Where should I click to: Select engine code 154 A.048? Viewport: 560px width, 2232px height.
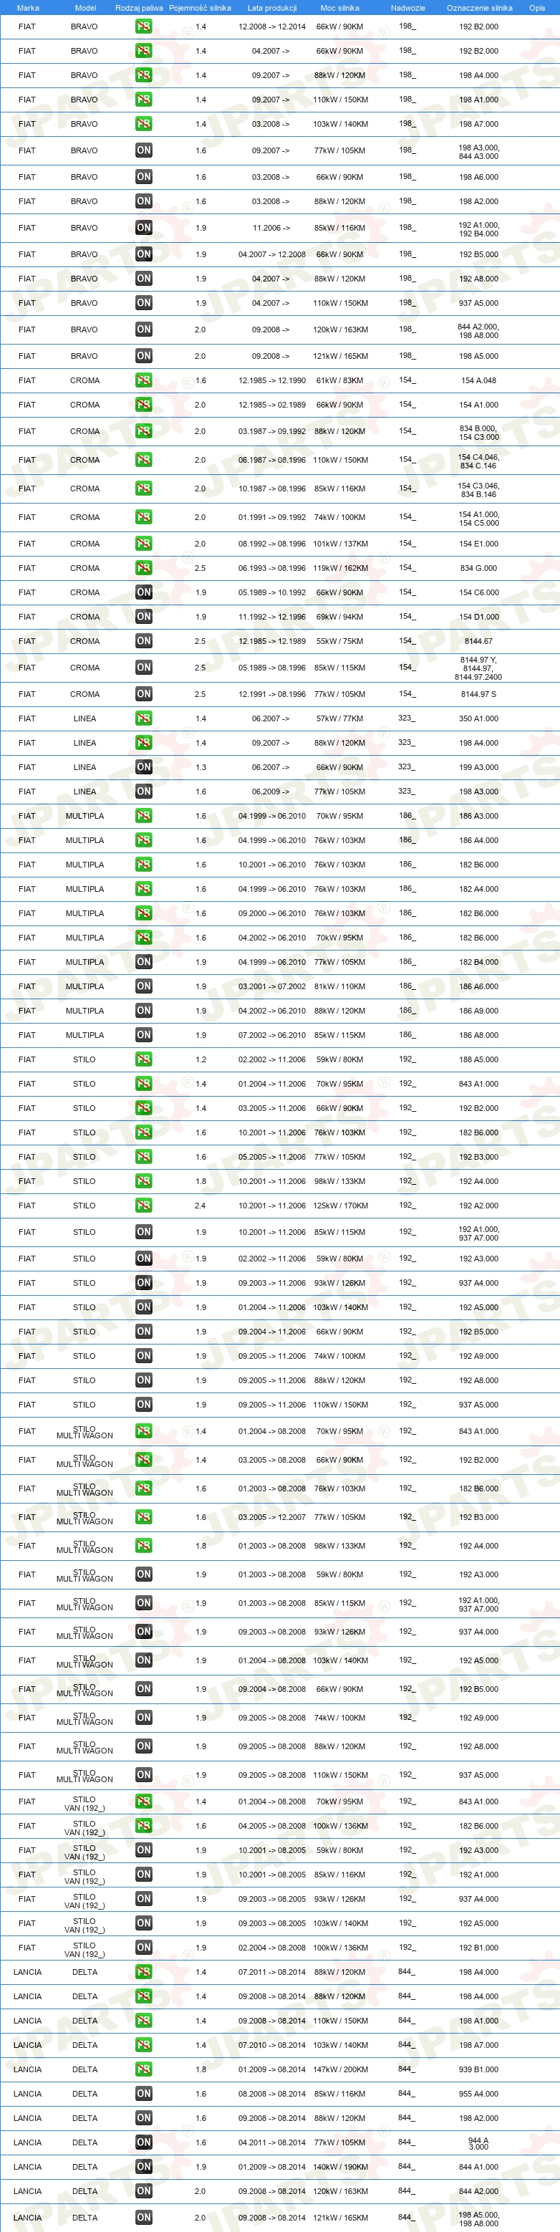click(478, 380)
